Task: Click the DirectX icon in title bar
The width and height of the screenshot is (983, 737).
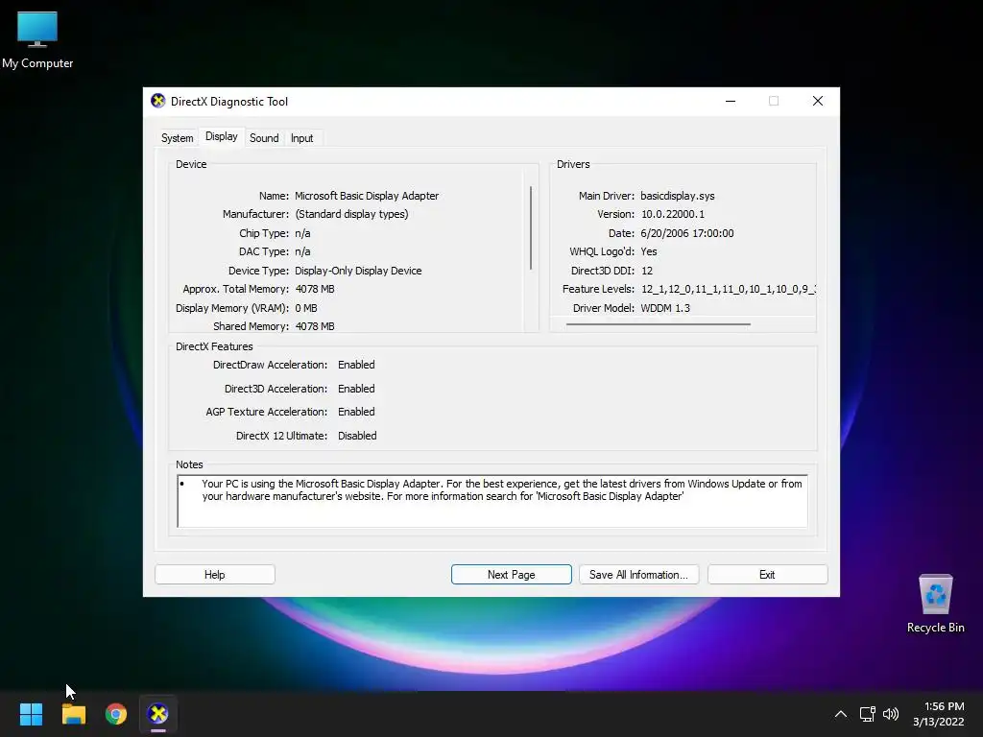Action: pyautogui.click(x=158, y=101)
